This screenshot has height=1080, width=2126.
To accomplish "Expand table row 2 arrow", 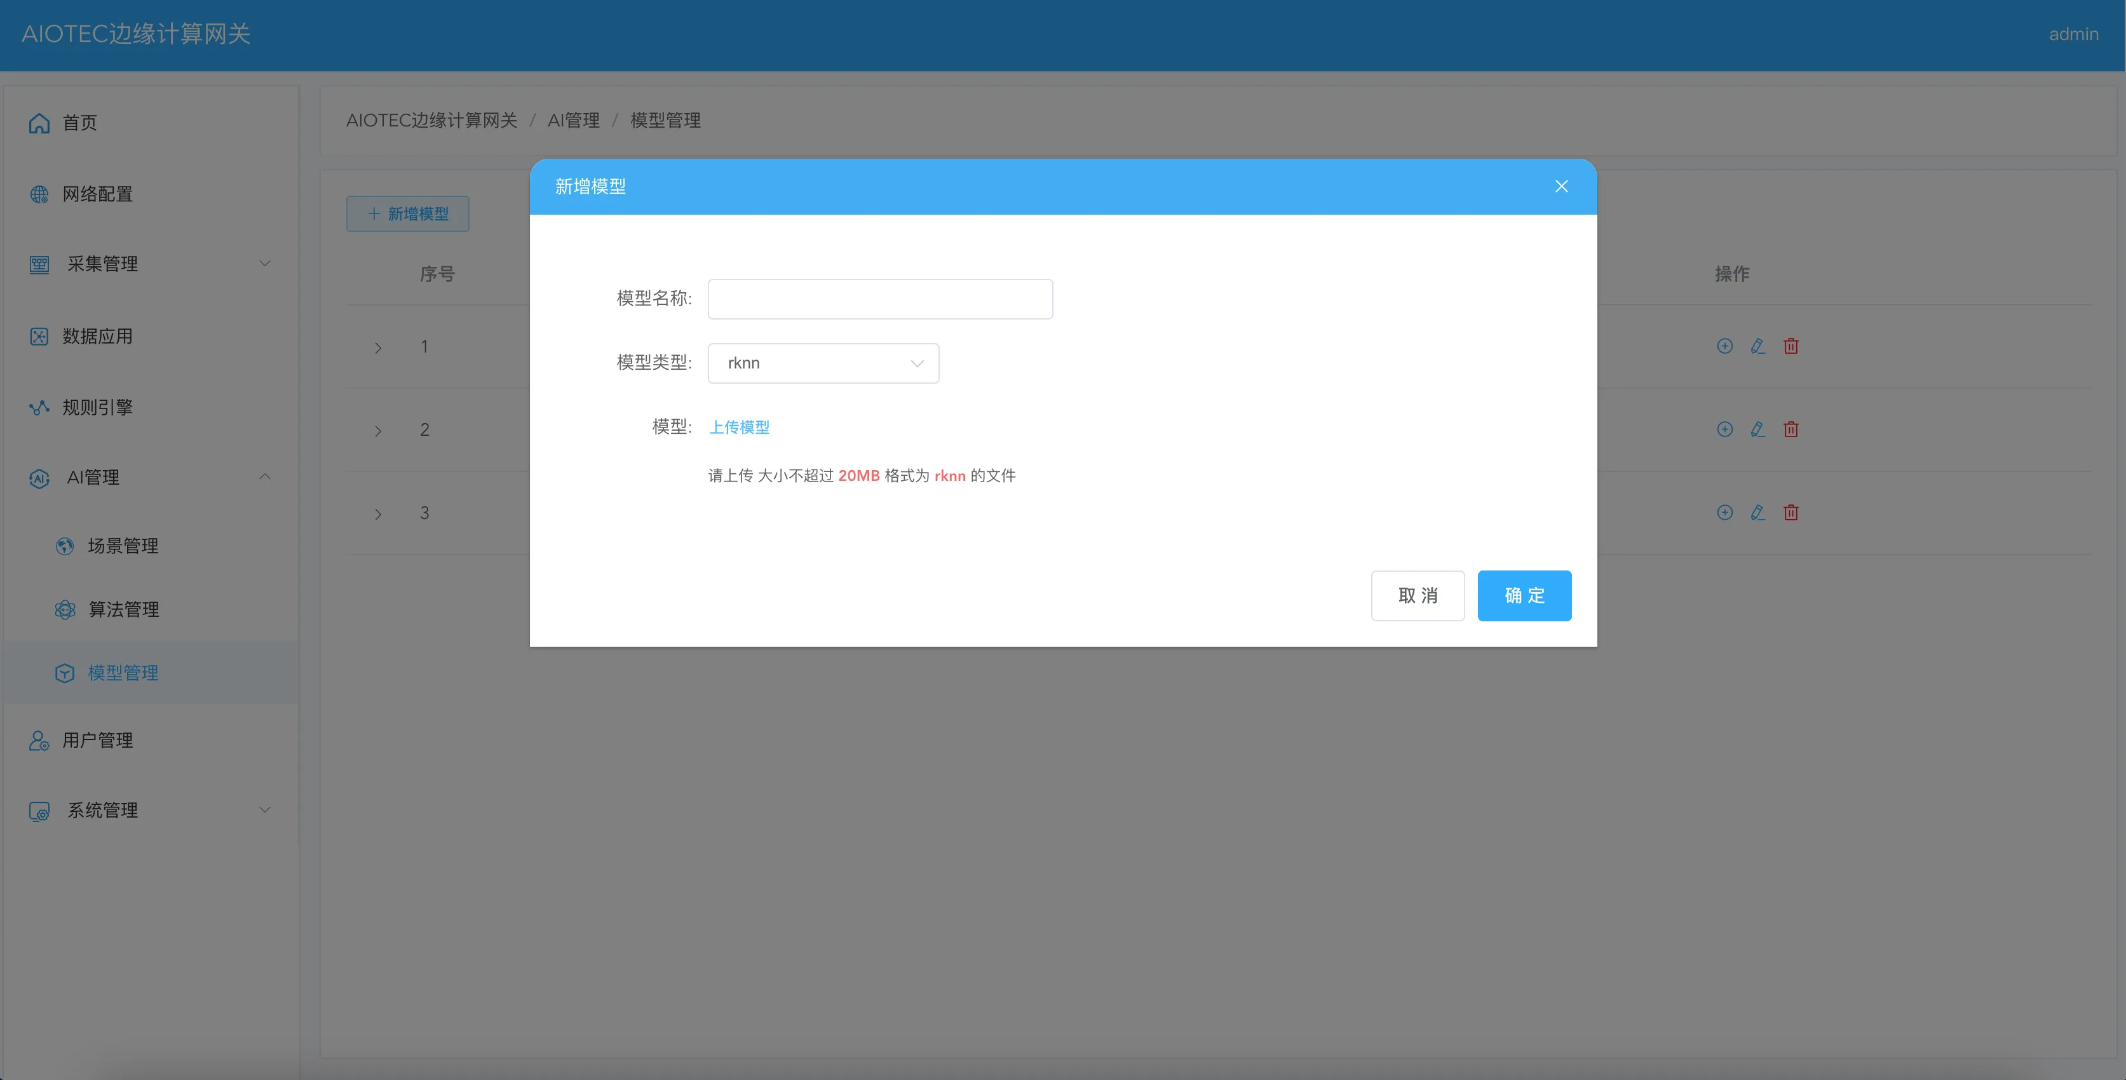I will point(378,431).
